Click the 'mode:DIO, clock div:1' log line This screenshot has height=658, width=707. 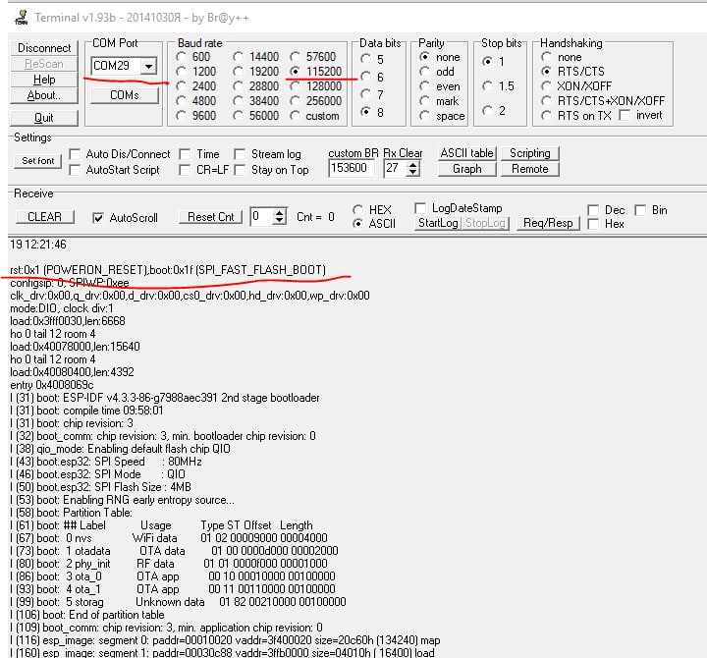coord(62,308)
